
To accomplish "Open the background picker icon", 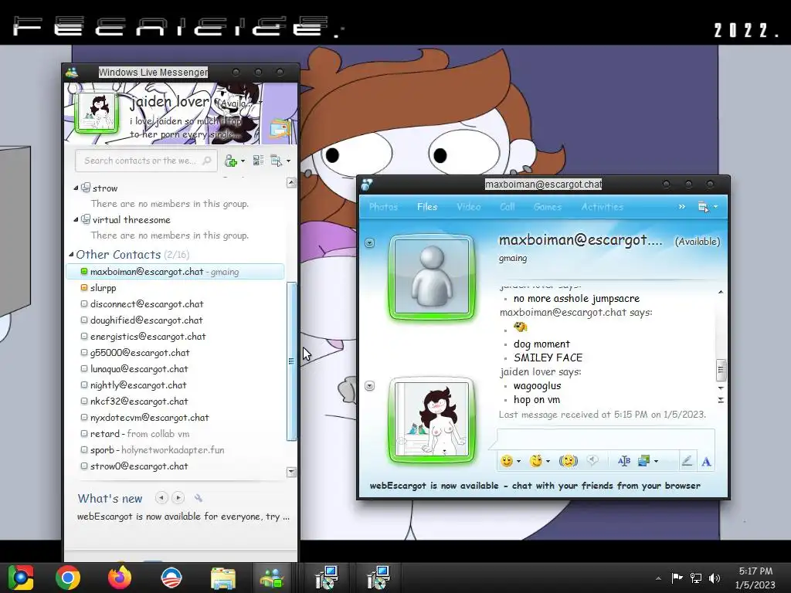I will pos(643,460).
